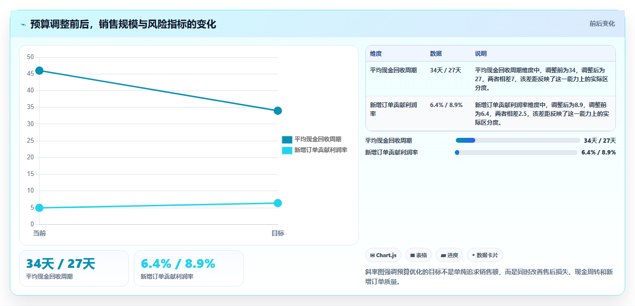Click 平均现金回收周期 in the table's first row
635x306 pixels.
click(x=394, y=70)
